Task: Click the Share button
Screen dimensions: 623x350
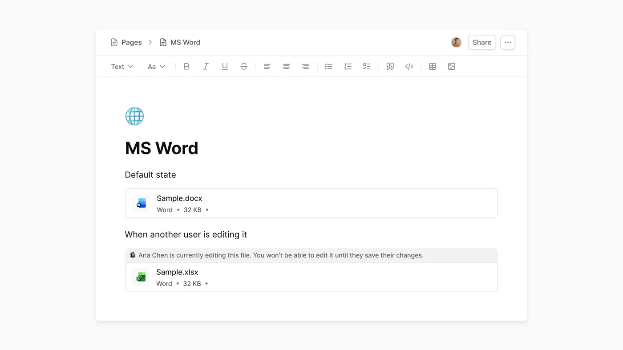Action: [482, 42]
